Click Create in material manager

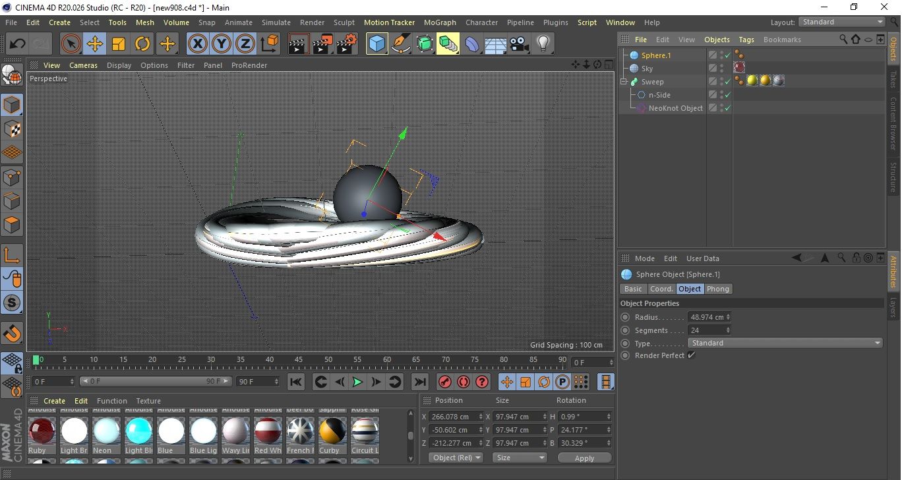(54, 401)
